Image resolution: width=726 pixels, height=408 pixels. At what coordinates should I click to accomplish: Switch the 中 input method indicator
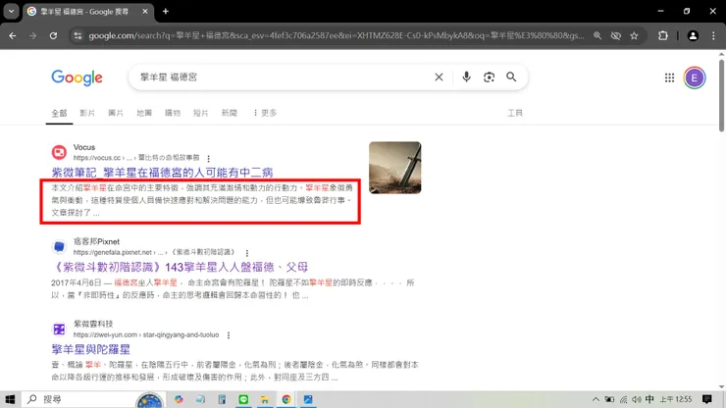click(x=649, y=399)
